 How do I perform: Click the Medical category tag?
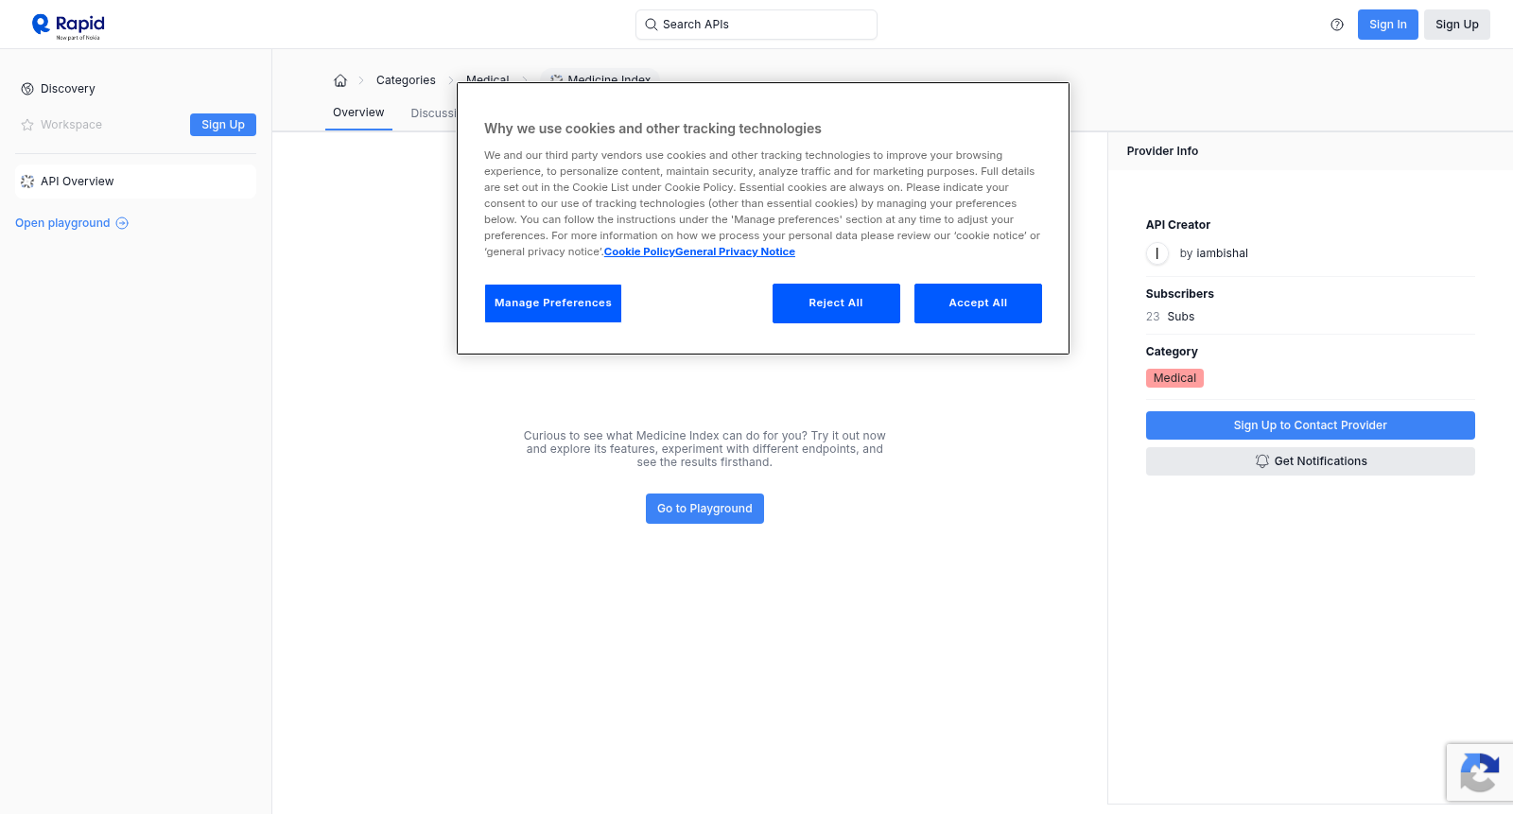tap(1174, 378)
